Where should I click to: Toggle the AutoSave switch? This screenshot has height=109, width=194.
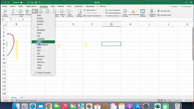pos(23,2)
